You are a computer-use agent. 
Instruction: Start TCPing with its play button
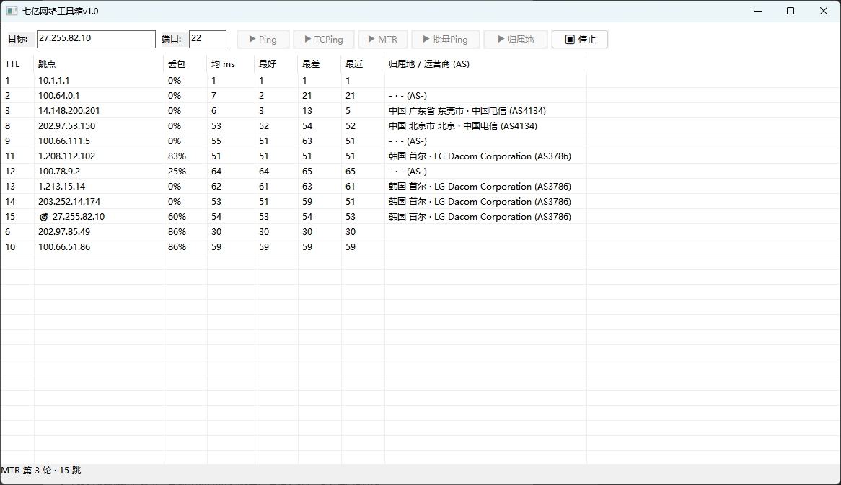tap(323, 39)
